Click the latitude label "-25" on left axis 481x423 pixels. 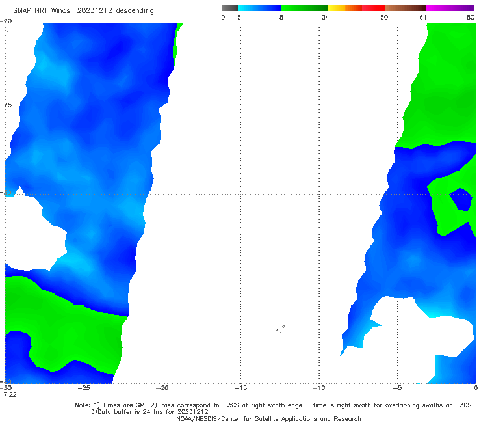(6, 105)
